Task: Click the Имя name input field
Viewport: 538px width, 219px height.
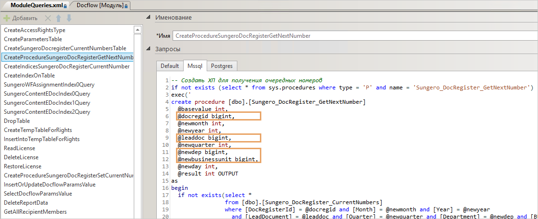Action: point(355,35)
